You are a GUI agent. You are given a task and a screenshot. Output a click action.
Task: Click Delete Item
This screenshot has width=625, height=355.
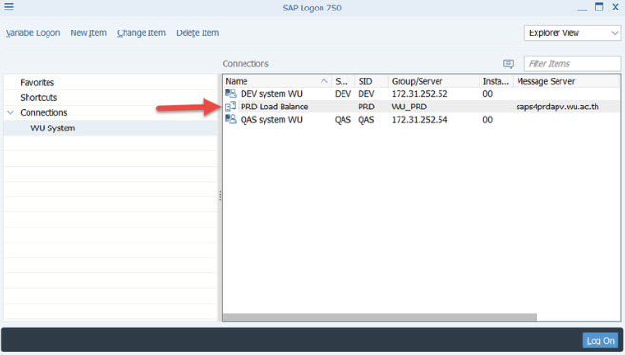(197, 33)
